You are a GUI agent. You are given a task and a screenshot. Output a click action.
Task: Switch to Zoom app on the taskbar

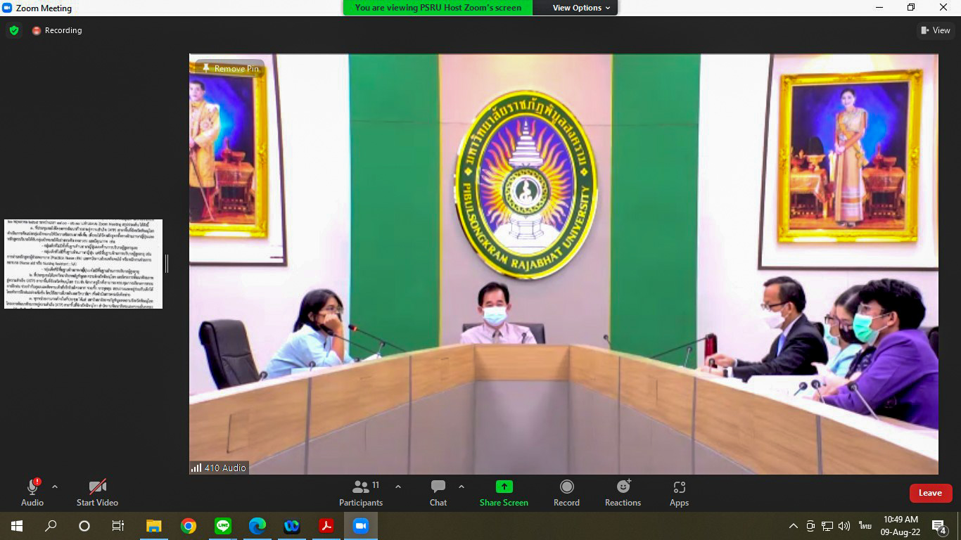pyautogui.click(x=361, y=526)
